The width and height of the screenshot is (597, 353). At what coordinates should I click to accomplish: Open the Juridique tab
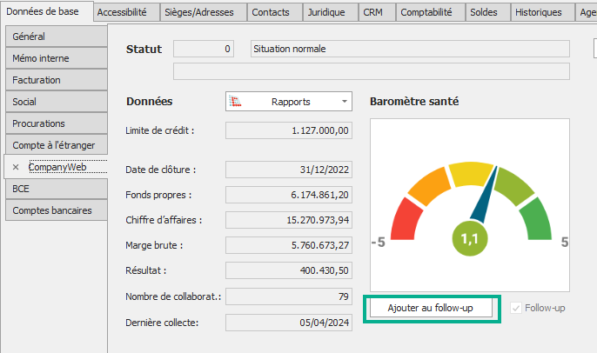click(331, 12)
